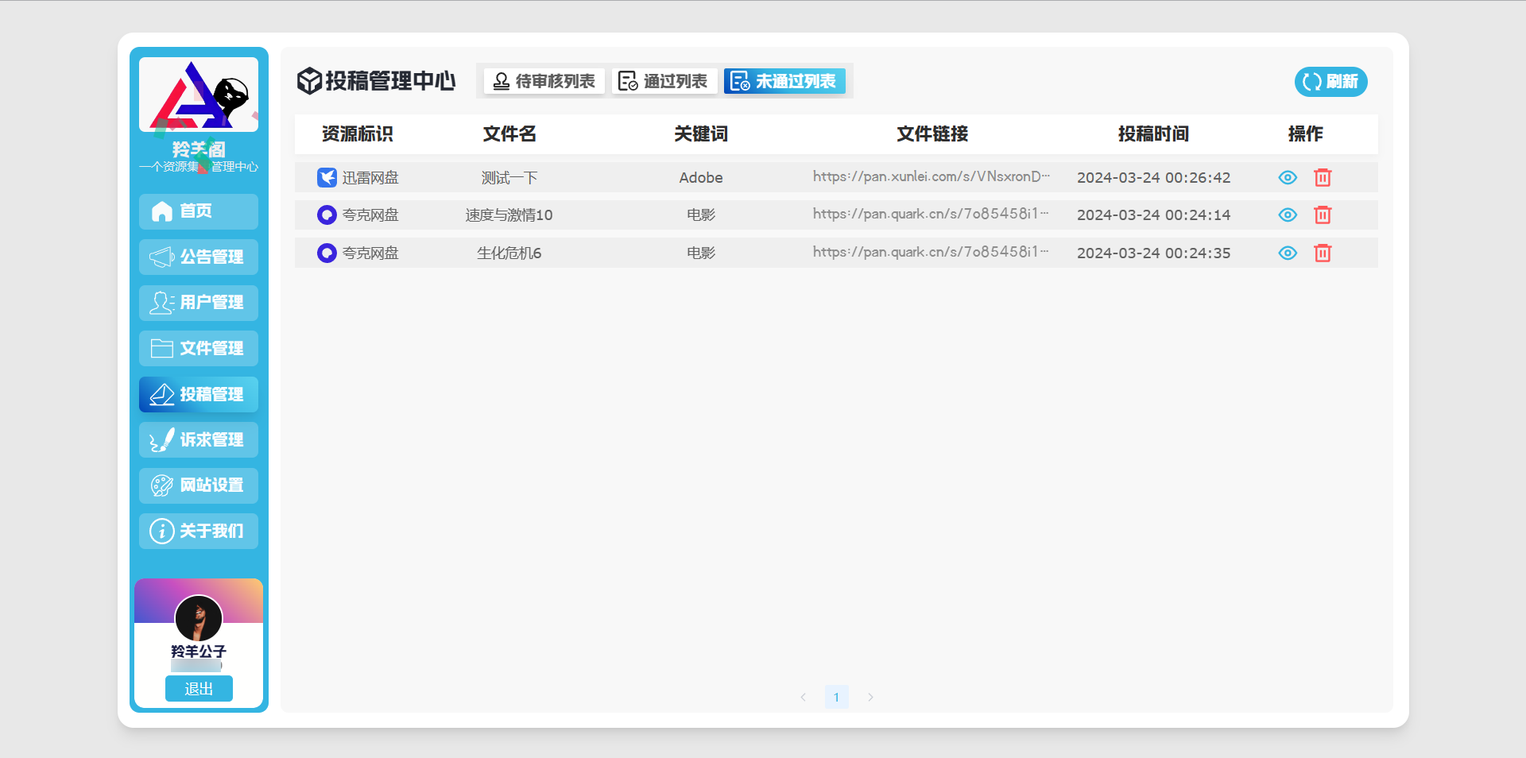Viewport: 1526px width, 758px height.
Task: Click the 退出 logout button
Action: (x=199, y=688)
